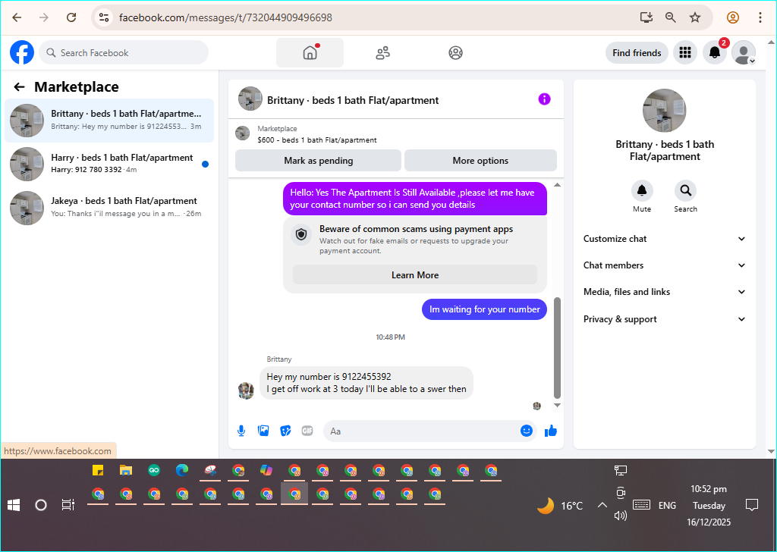The width and height of the screenshot is (777, 552).
Task: Open Chrome profile icon
Action: [x=733, y=17]
